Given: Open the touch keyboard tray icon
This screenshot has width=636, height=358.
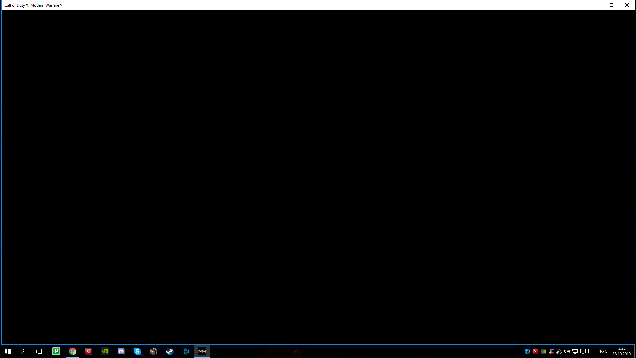Looking at the screenshot, I should 592,351.
